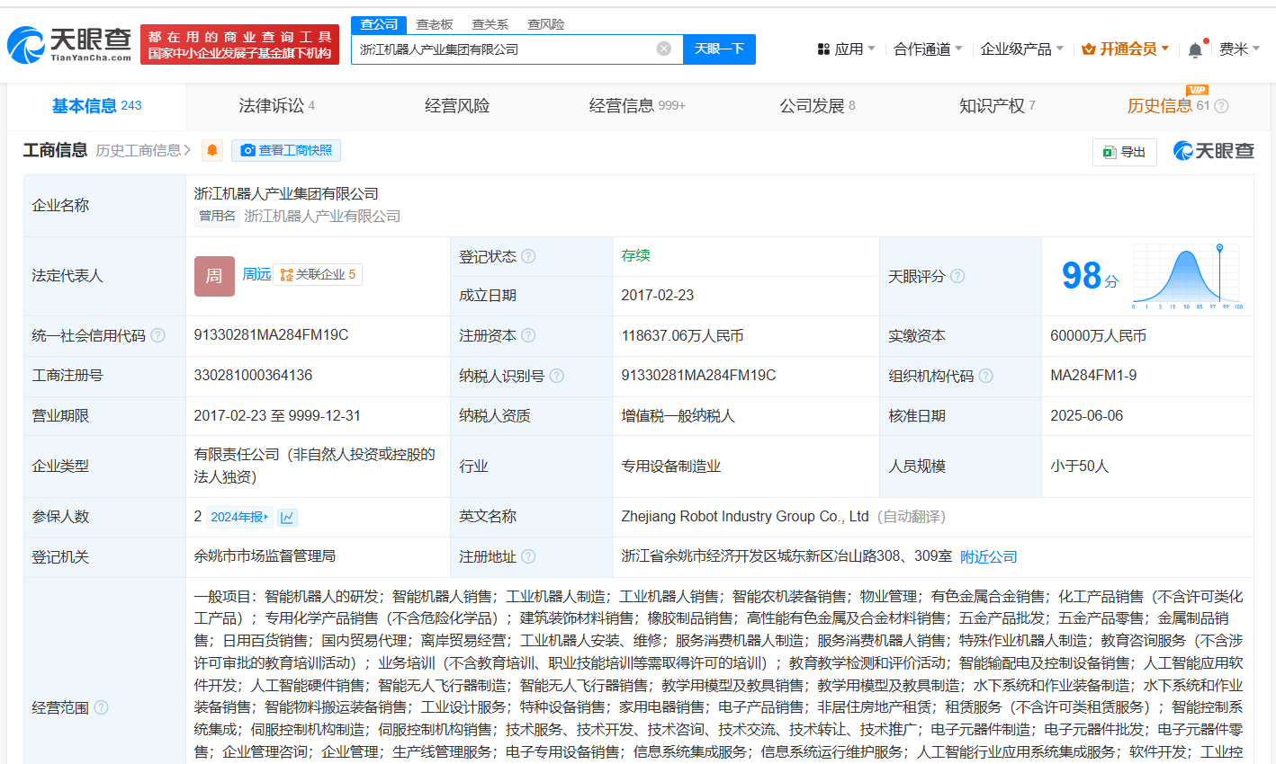This screenshot has width=1276, height=764.
Task: Expand the 合作通道 dropdown
Action: pos(928,49)
